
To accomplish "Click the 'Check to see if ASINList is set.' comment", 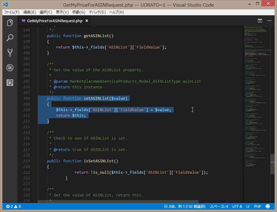I will pyautogui.click(x=90, y=138).
